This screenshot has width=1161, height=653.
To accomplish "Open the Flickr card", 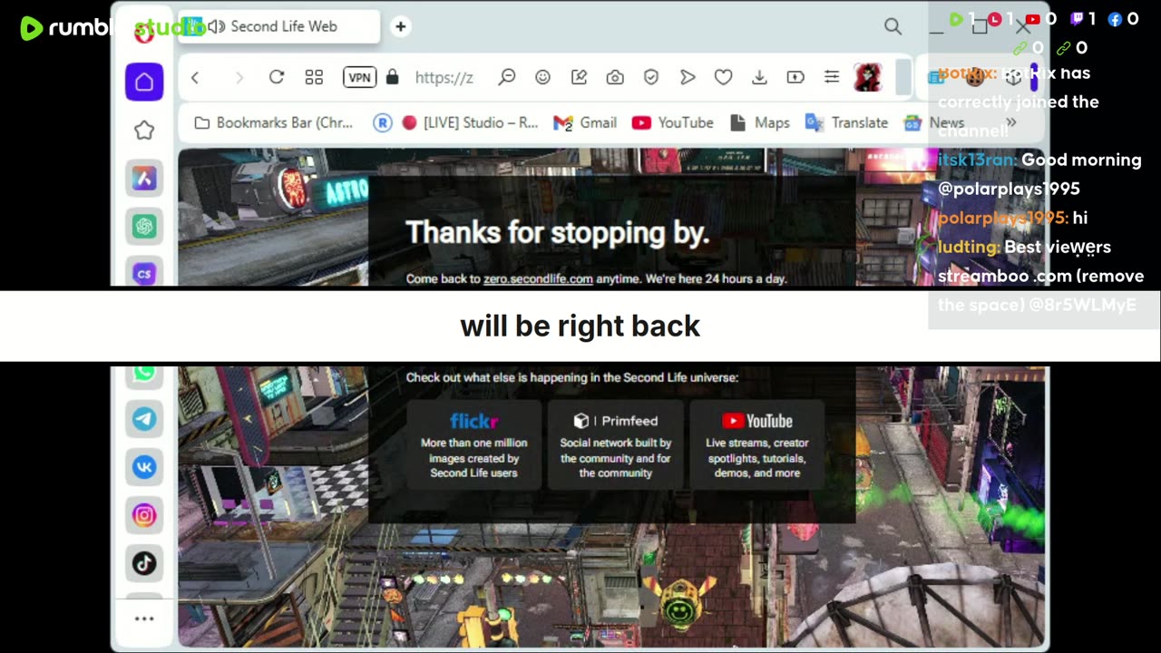I will pos(473,444).
